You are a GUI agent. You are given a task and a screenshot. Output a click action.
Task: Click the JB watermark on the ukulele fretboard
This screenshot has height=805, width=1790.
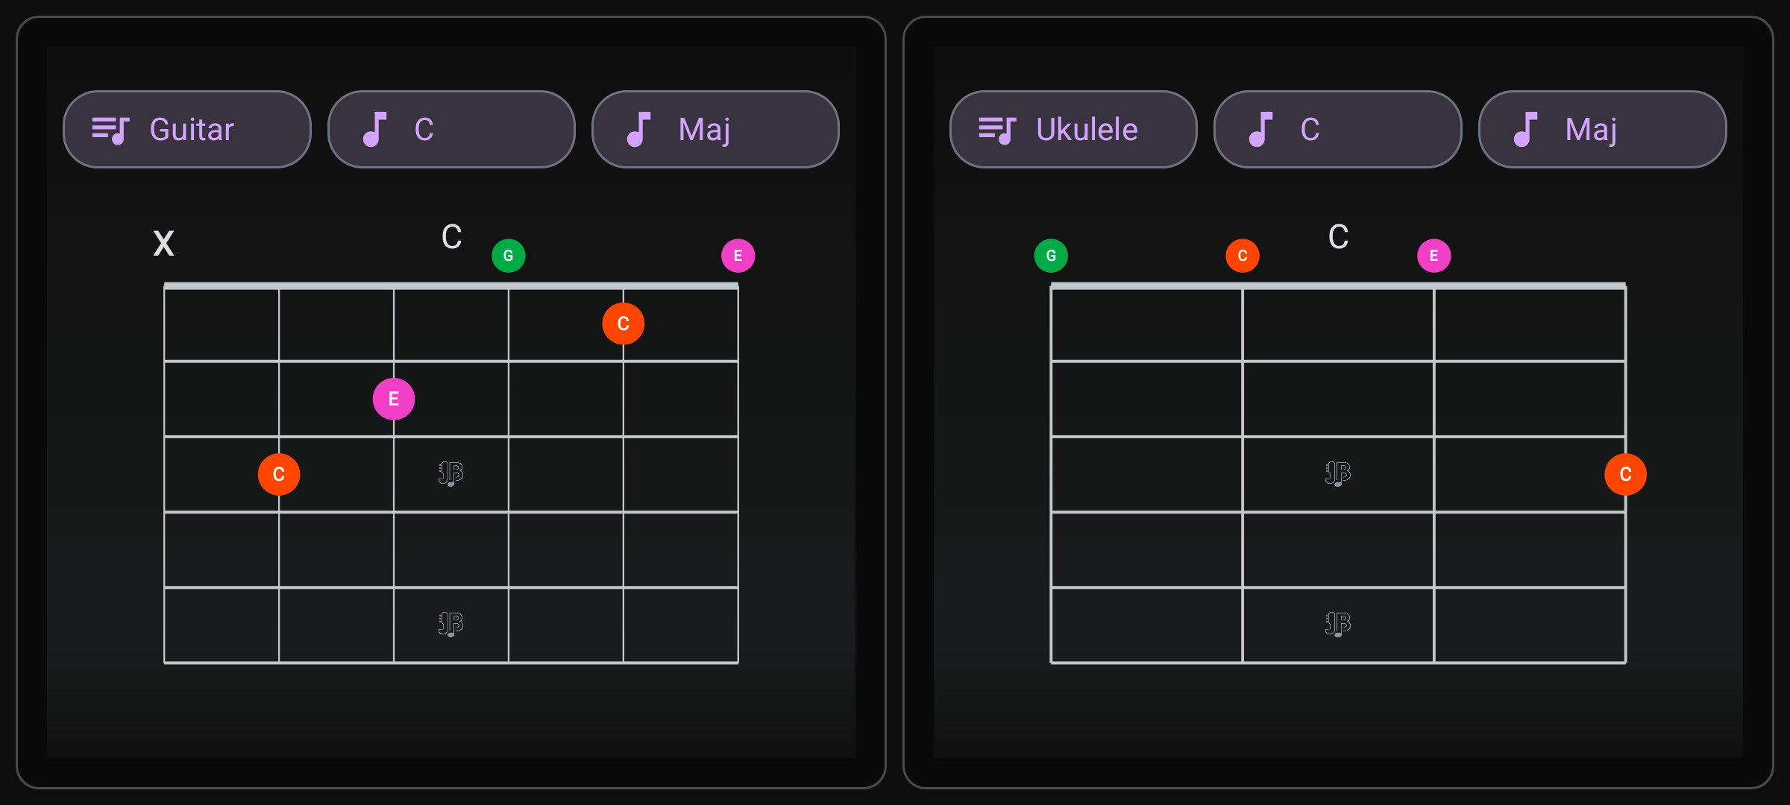[x=1337, y=473]
